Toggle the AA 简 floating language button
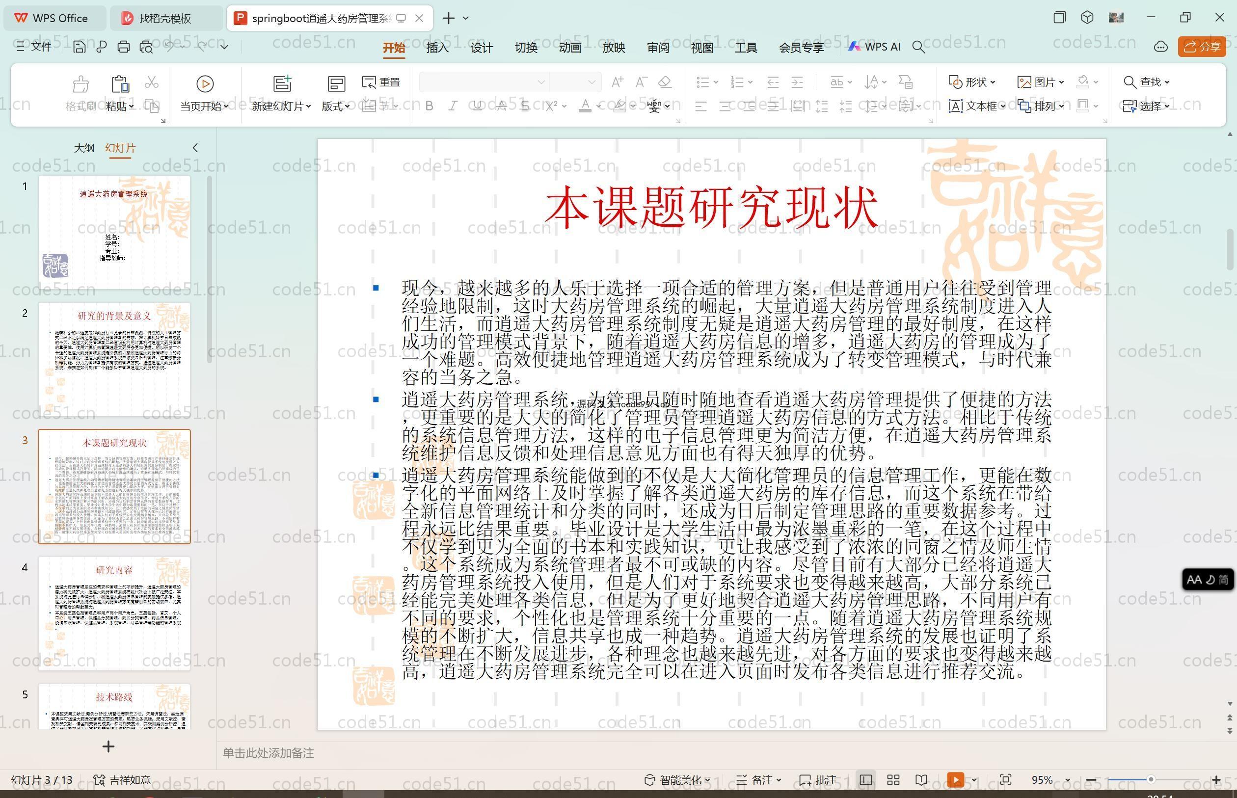This screenshot has width=1237, height=798. 1208,579
